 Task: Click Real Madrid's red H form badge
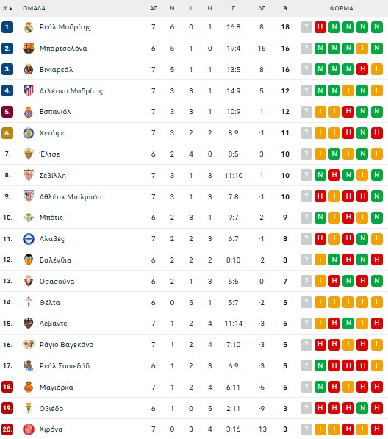tap(320, 27)
